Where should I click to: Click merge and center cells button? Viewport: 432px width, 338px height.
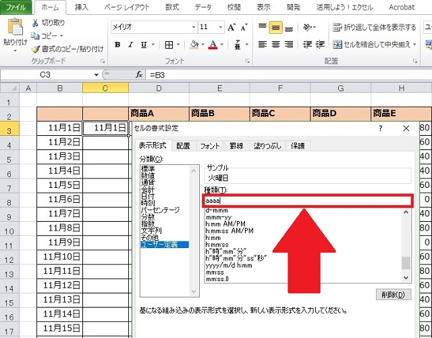pyautogui.click(x=372, y=44)
